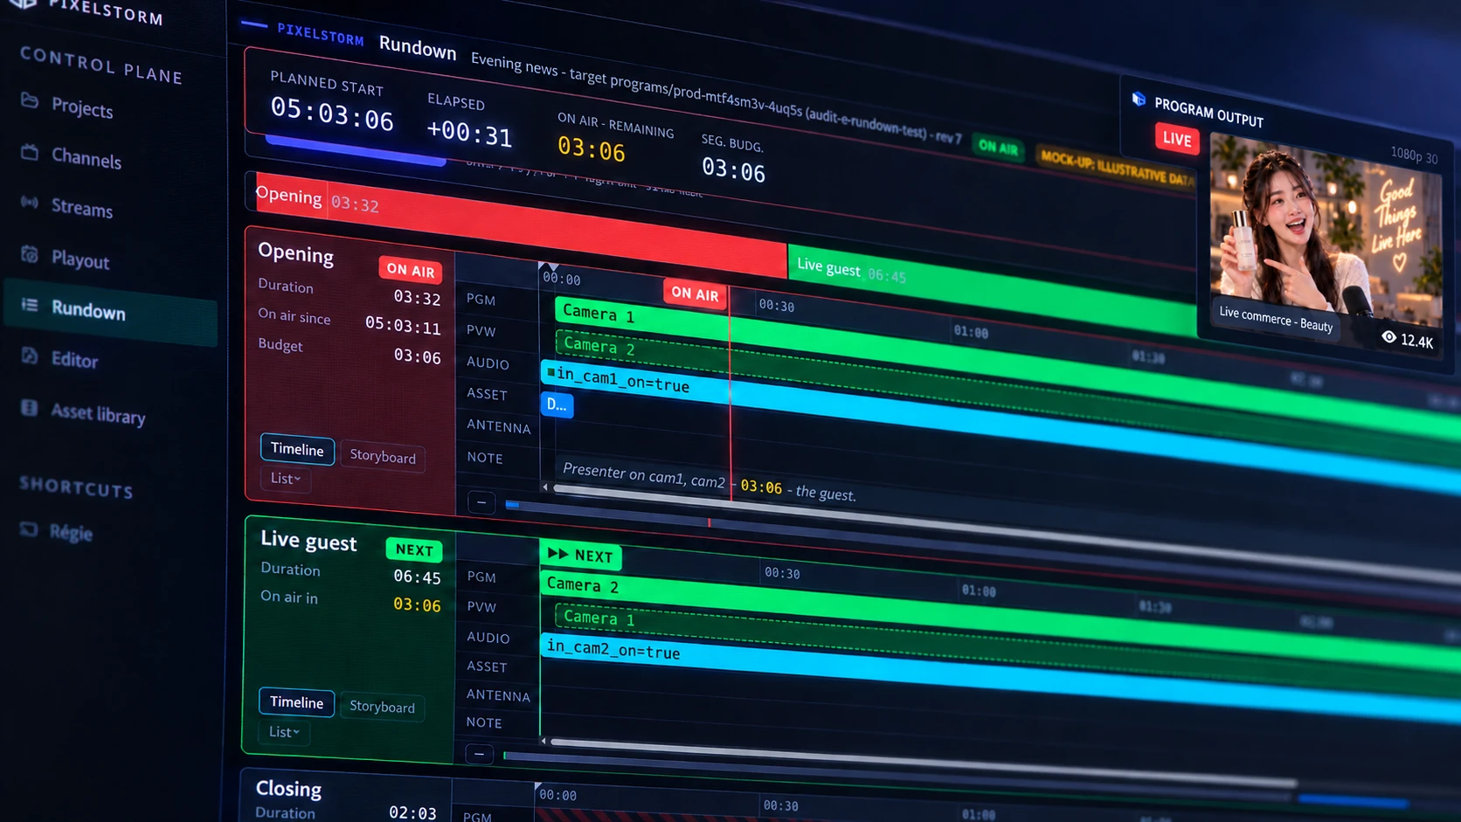Viewport: 1461px width, 822px height.
Task: Click the 1080p 30 resolution label
Action: [1414, 155]
